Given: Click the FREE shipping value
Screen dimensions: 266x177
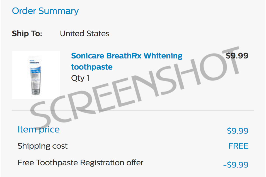Looking at the screenshot, I should pos(238,146).
